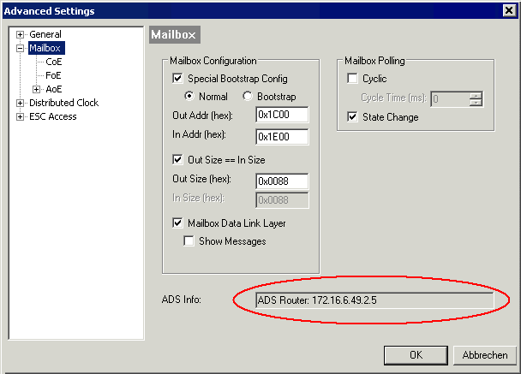This screenshot has height=374, width=521.
Task: Enable Cyclic mailbox polling checkbox
Action: [352, 79]
